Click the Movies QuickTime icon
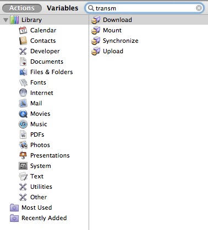208x230 pixels. [x=23, y=114]
